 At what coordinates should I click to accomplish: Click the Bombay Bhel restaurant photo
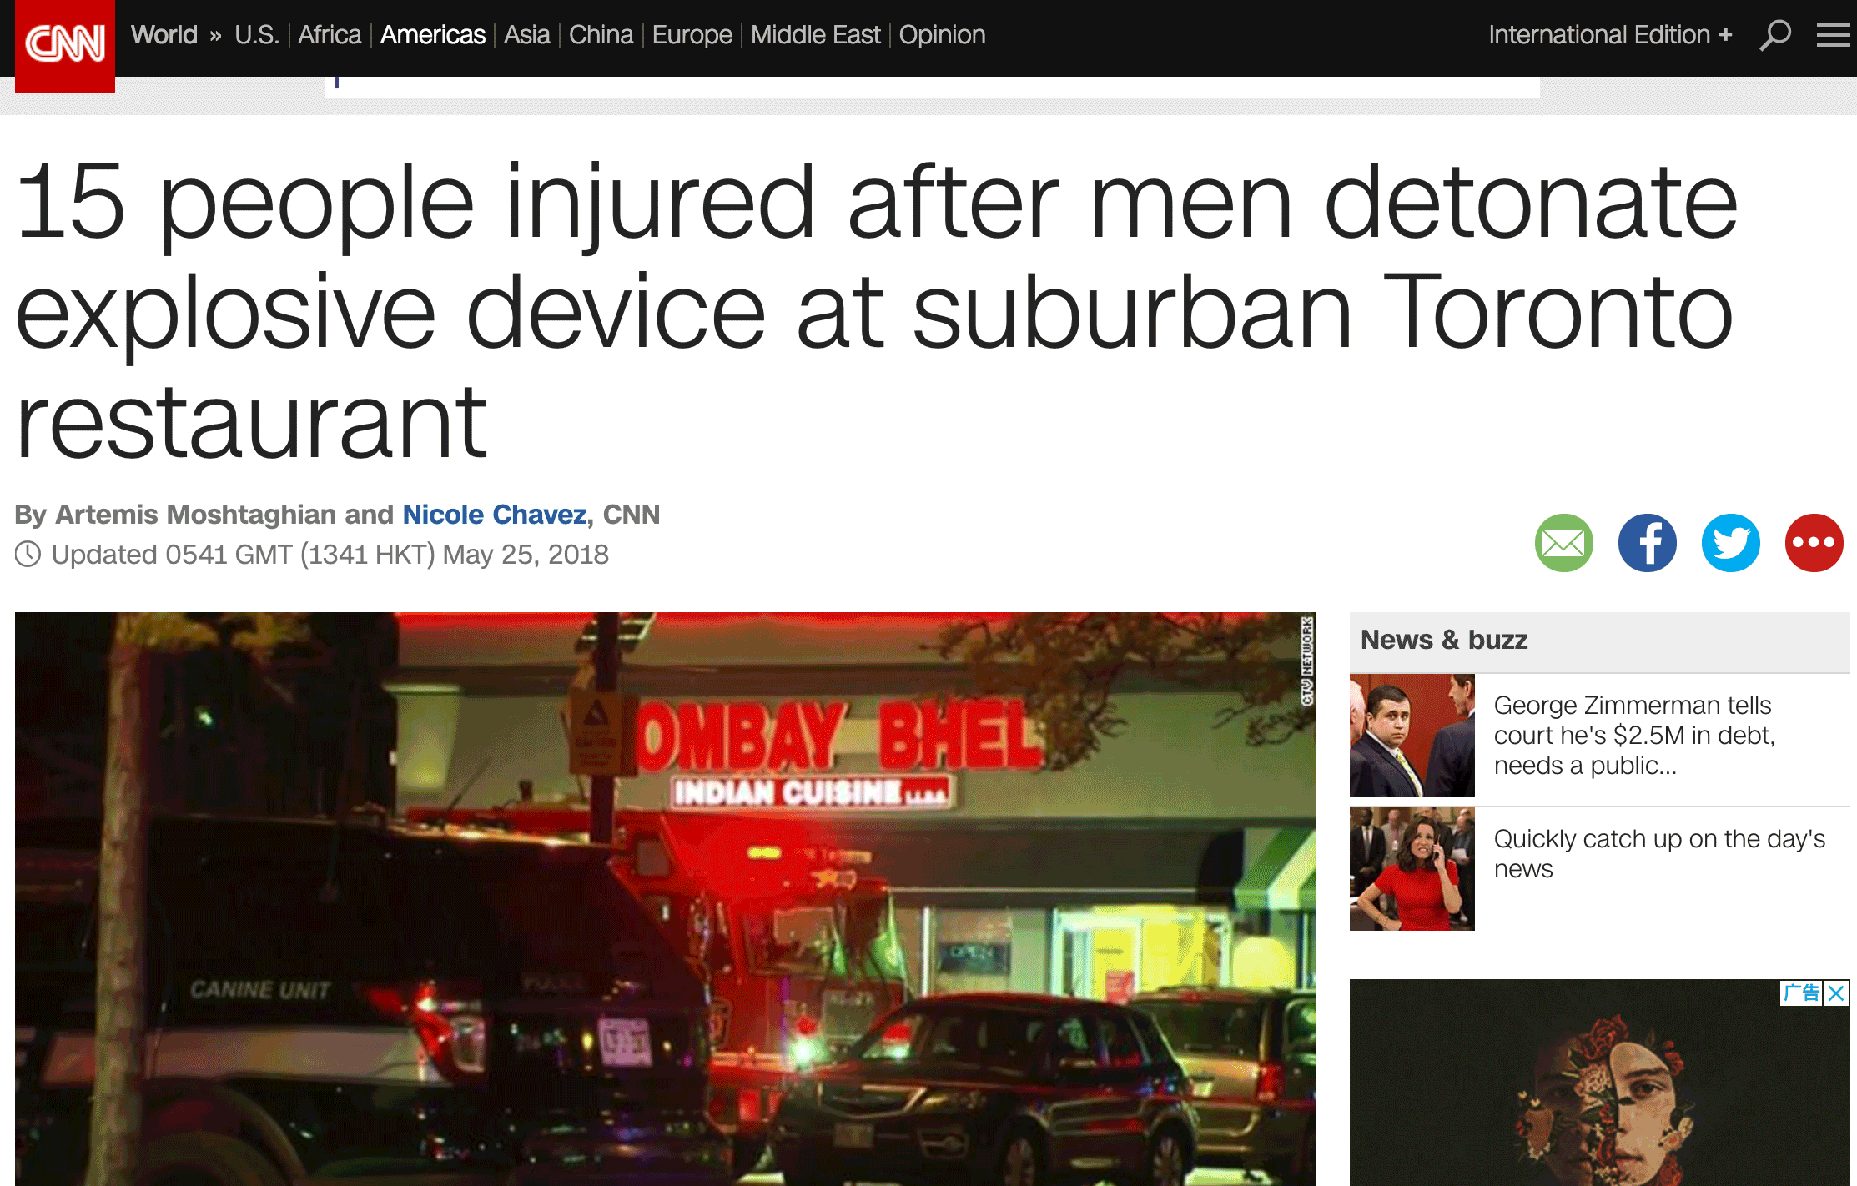666,899
